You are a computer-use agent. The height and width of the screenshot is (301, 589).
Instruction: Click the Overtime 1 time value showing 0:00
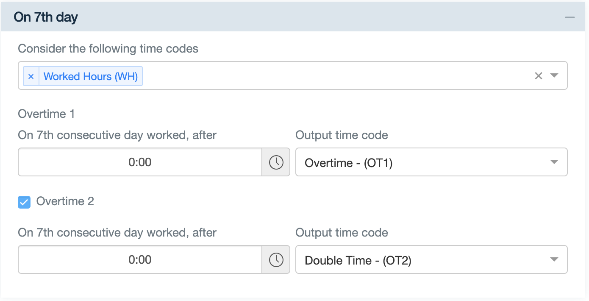coord(140,162)
